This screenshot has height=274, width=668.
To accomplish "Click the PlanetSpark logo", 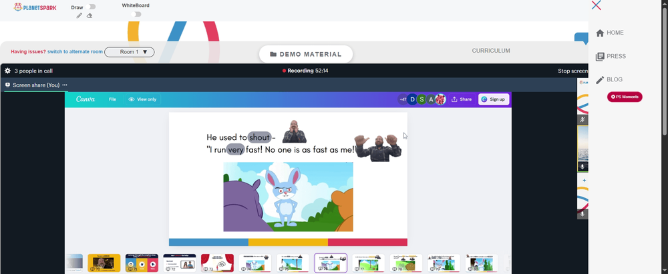I will 35,7.
